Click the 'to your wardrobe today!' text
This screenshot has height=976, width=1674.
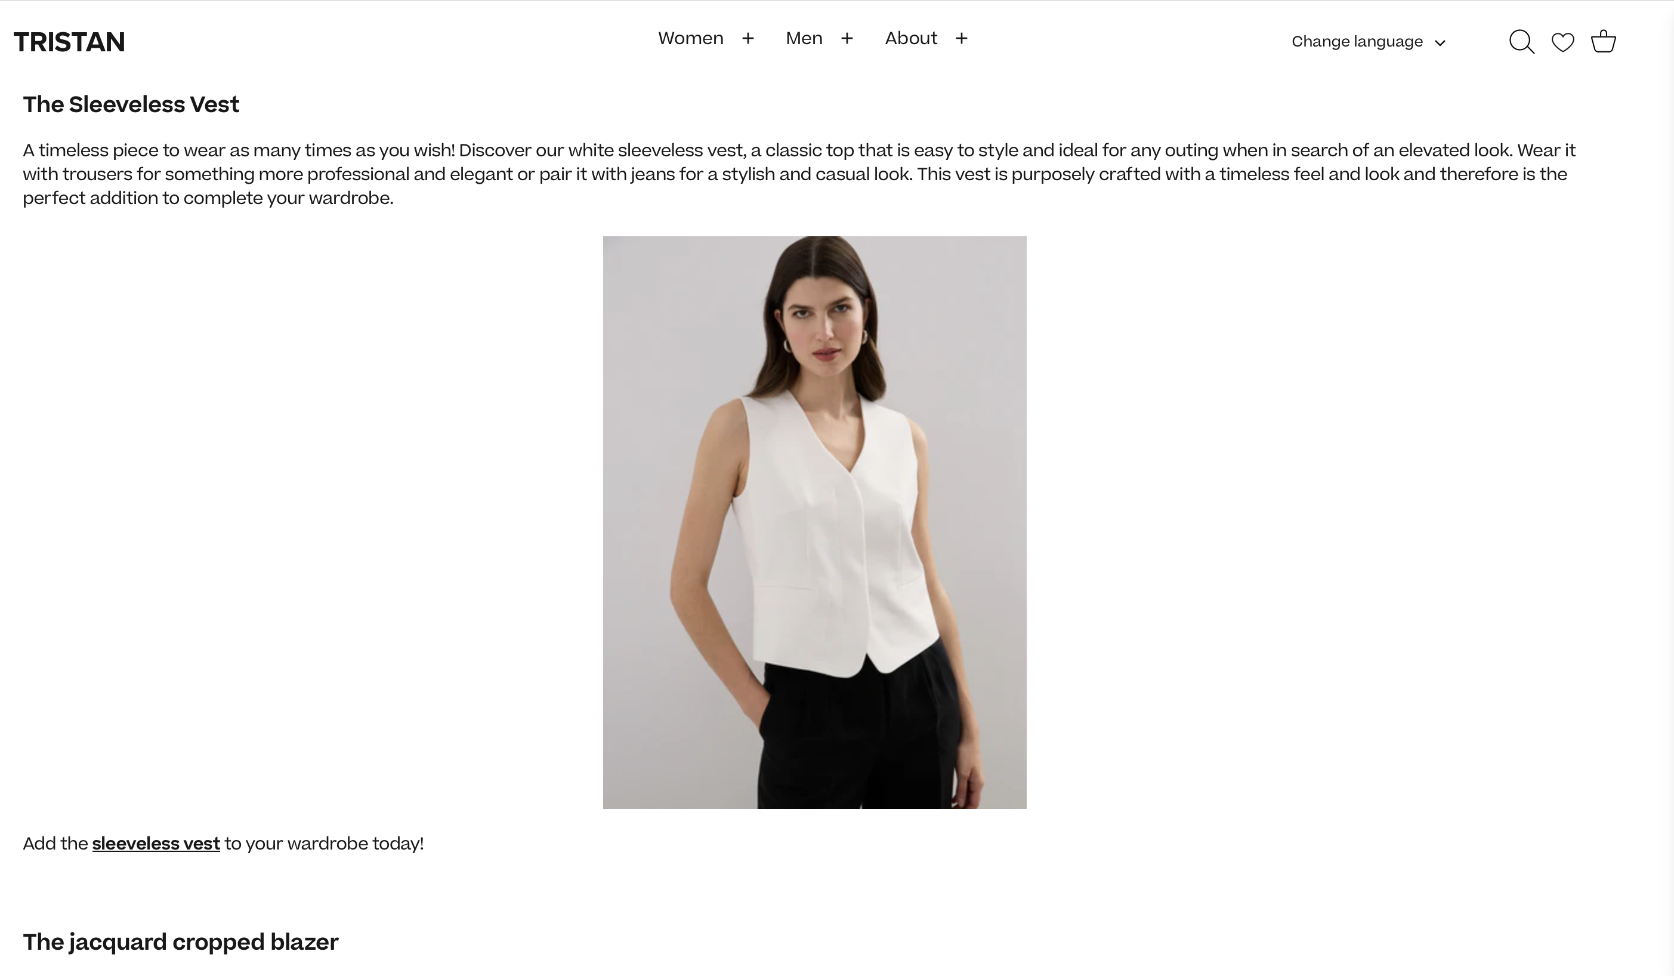click(x=324, y=843)
